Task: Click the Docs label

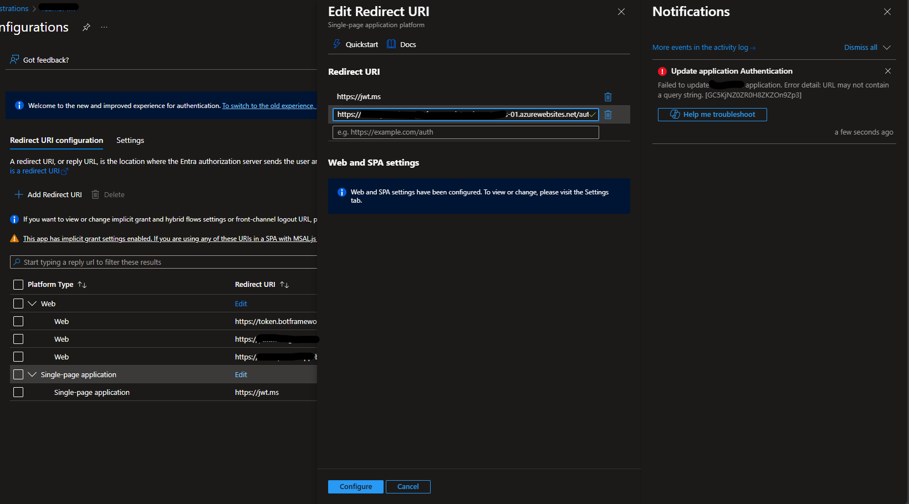Action: click(408, 45)
